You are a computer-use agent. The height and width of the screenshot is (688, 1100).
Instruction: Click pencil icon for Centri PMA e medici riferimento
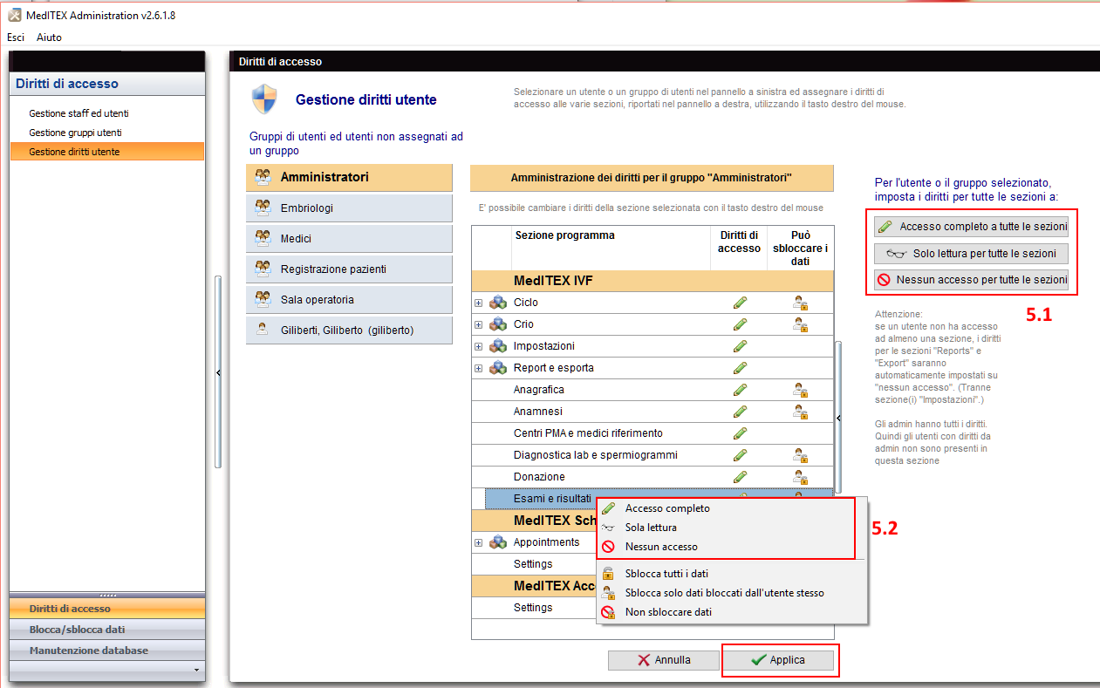point(740,433)
